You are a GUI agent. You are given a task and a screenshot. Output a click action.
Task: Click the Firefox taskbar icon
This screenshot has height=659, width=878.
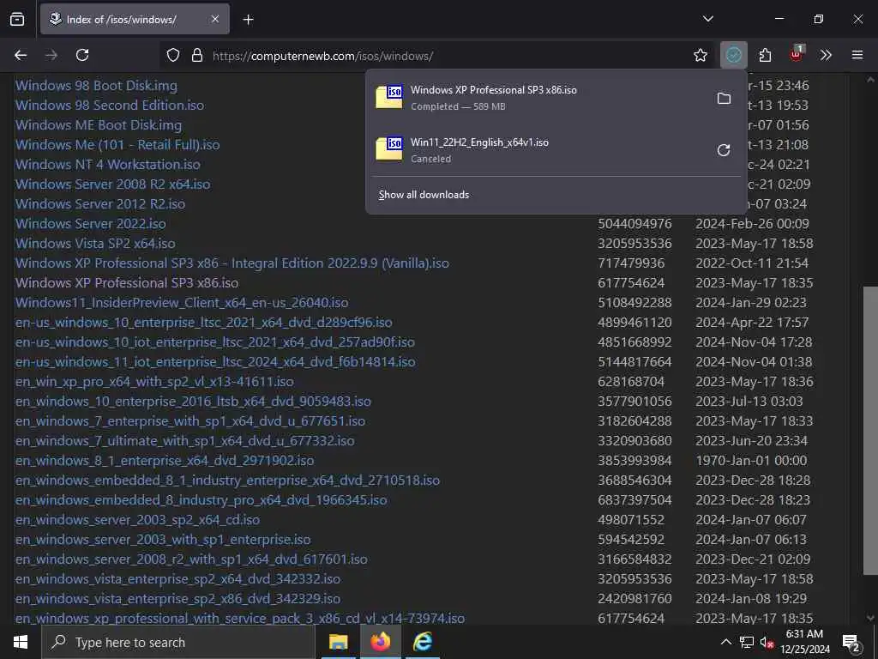pyautogui.click(x=380, y=642)
